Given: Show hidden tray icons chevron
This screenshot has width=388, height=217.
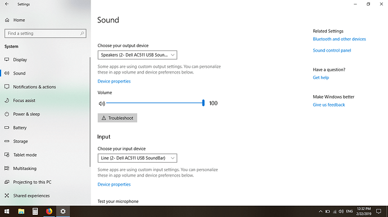Looking at the screenshot, I should tap(321, 211).
